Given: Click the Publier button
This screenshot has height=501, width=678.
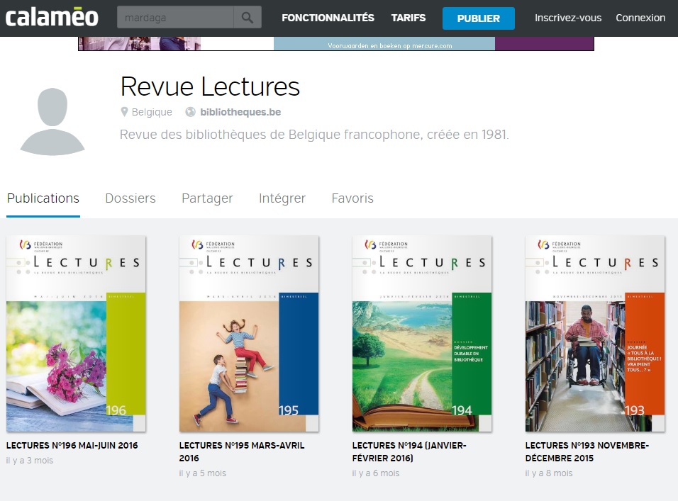Looking at the screenshot, I should tap(478, 18).
